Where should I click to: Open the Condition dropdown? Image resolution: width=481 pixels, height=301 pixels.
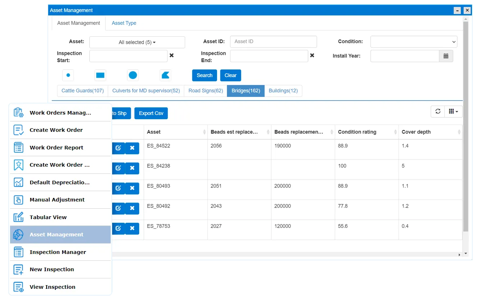tap(414, 42)
